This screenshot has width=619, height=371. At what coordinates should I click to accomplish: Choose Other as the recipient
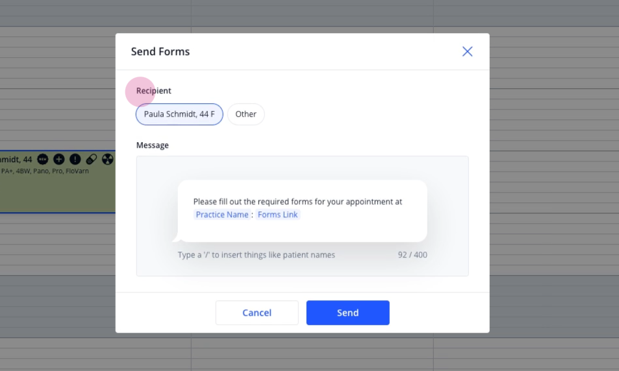(246, 114)
